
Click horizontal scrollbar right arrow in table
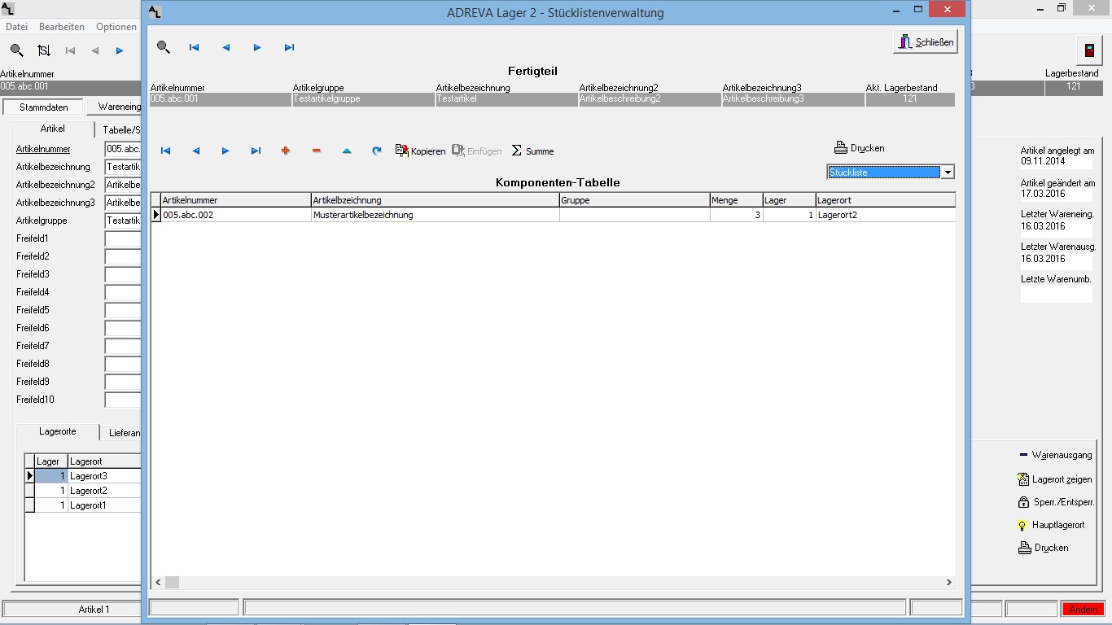[949, 582]
